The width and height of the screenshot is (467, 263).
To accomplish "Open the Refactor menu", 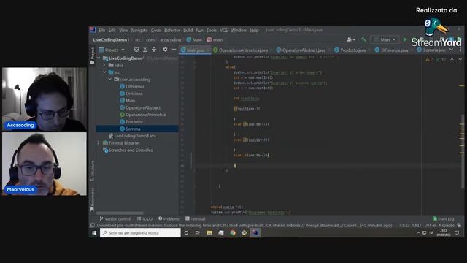I will [172, 30].
